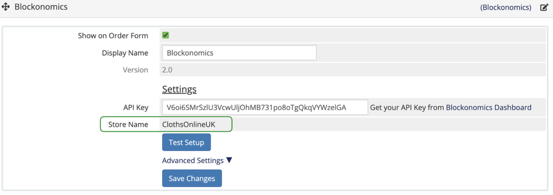Image resolution: width=553 pixels, height=195 pixels.
Task: Expand the Advanced Settings triangle arrow
Action: [229, 160]
